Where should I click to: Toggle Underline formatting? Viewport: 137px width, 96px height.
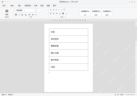tap(22, 15)
